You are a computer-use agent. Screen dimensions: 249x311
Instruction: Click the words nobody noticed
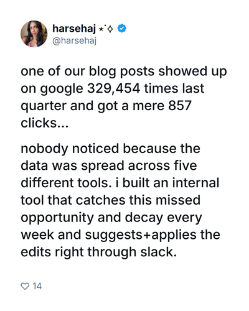(x=70, y=149)
